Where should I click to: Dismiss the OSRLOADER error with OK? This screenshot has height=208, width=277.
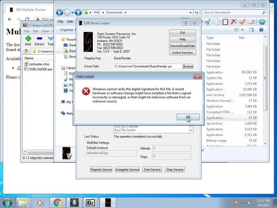tap(188, 117)
